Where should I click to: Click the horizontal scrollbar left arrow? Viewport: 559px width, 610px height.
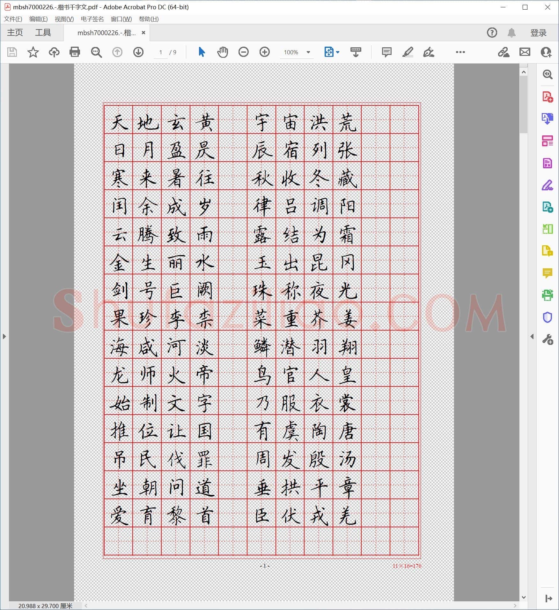pyautogui.click(x=86, y=606)
